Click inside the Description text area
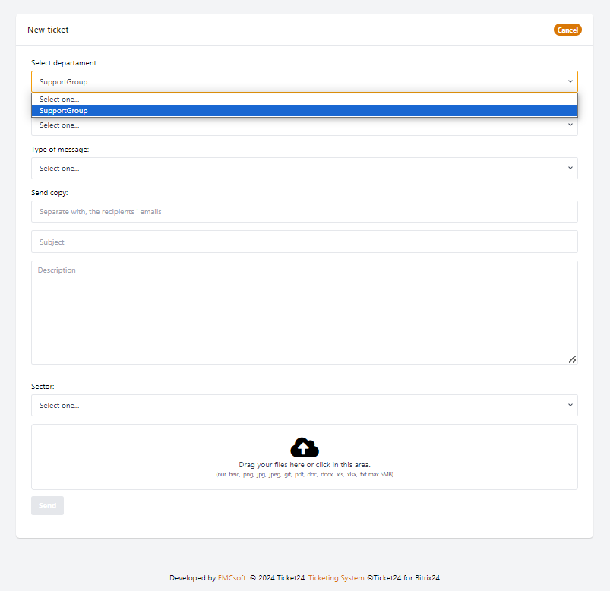 [304, 312]
